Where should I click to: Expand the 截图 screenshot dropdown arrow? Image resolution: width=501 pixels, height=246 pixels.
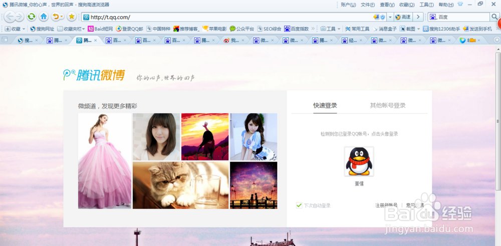coord(418,28)
